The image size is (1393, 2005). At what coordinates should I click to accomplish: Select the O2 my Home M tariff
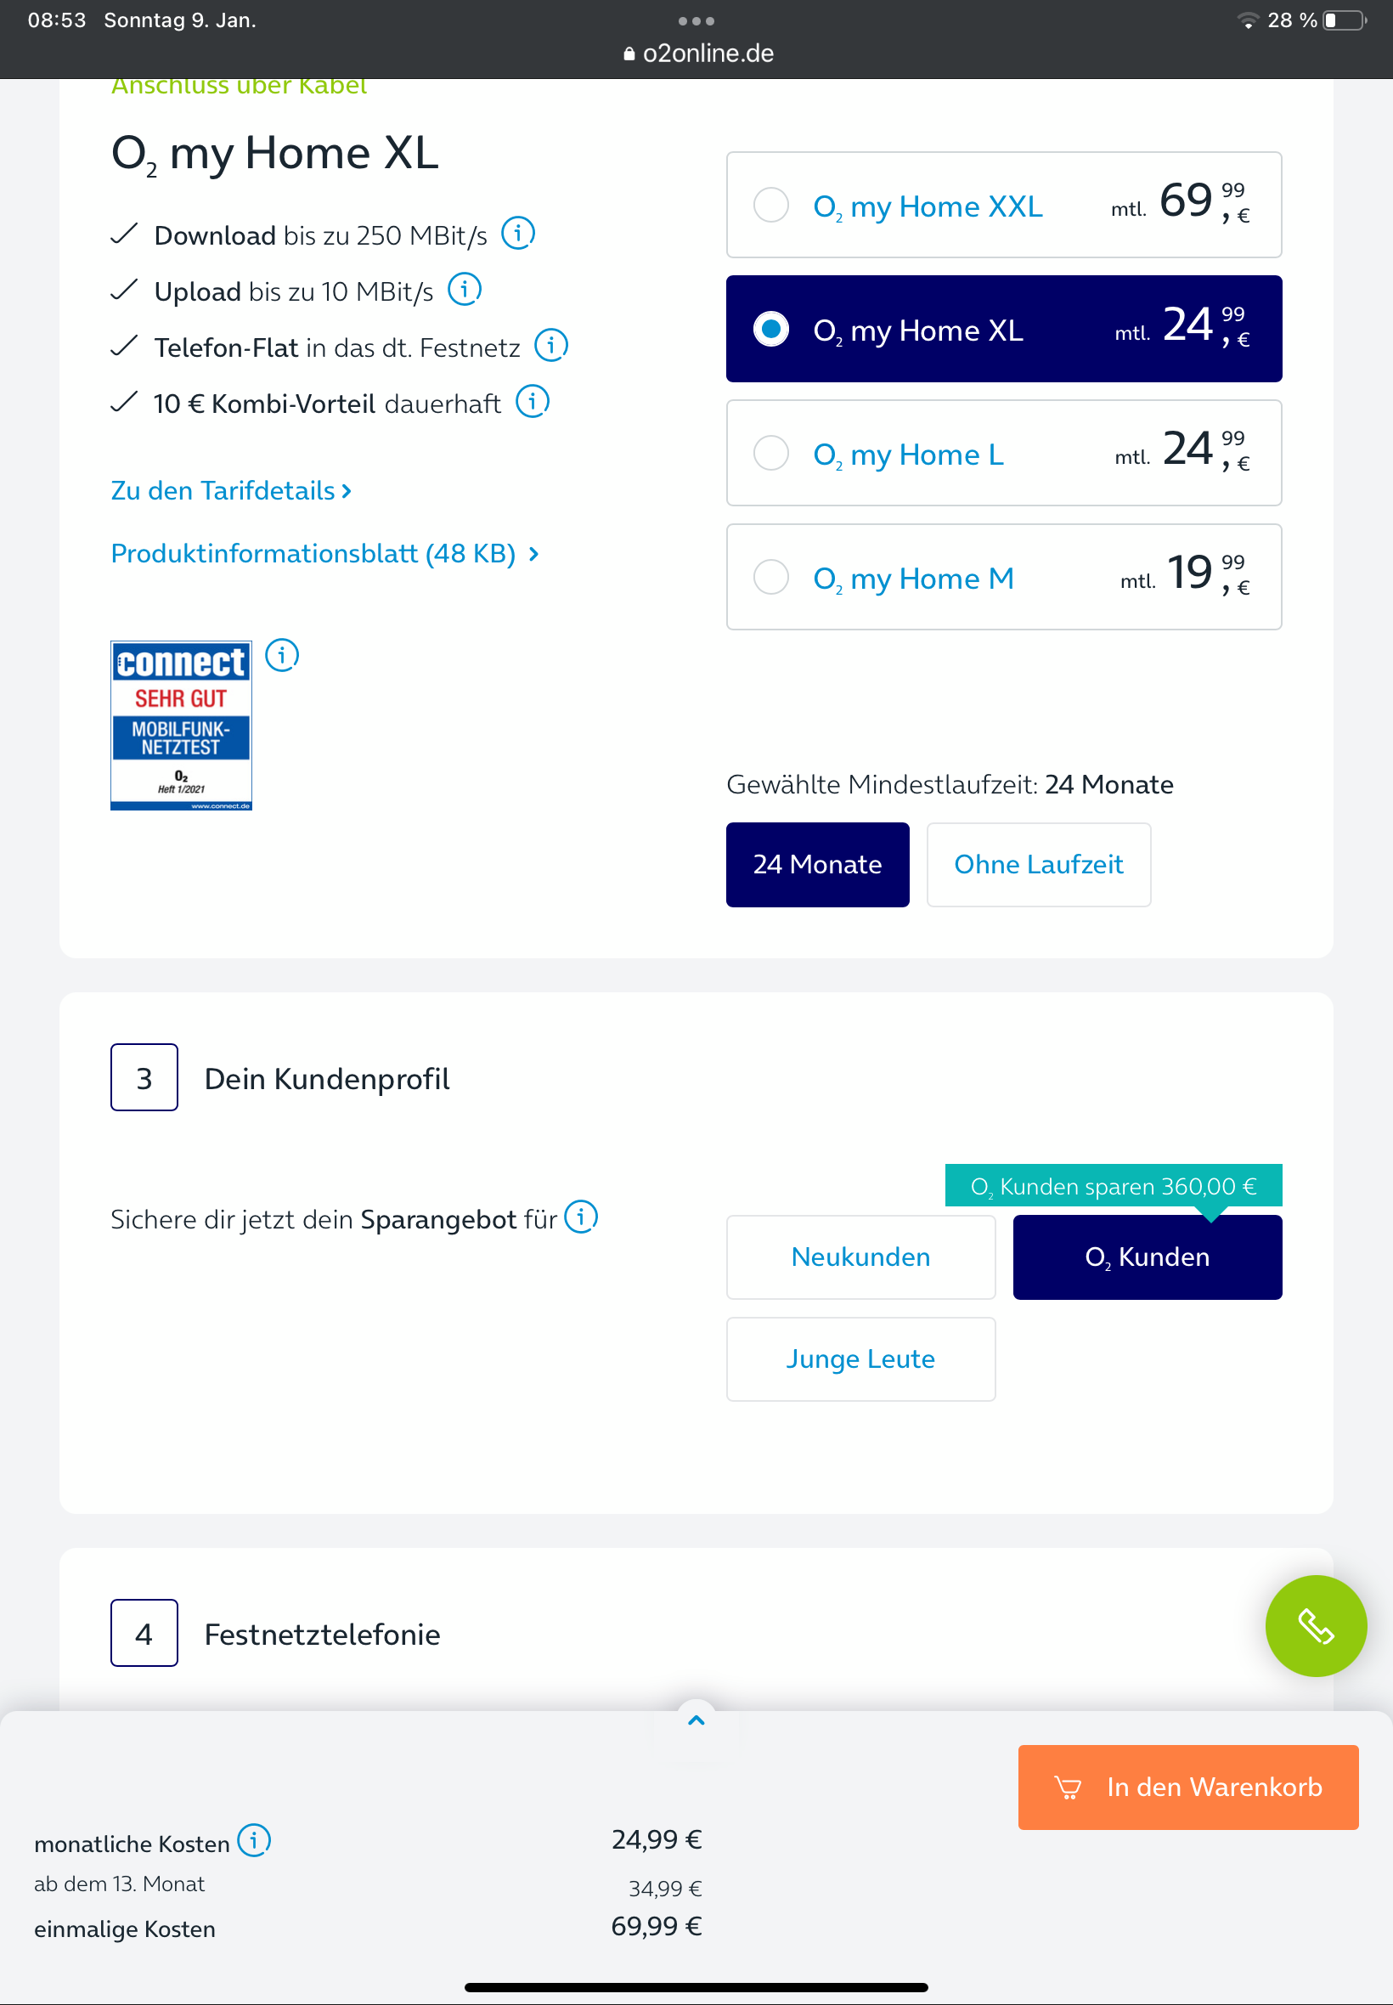(x=1004, y=577)
